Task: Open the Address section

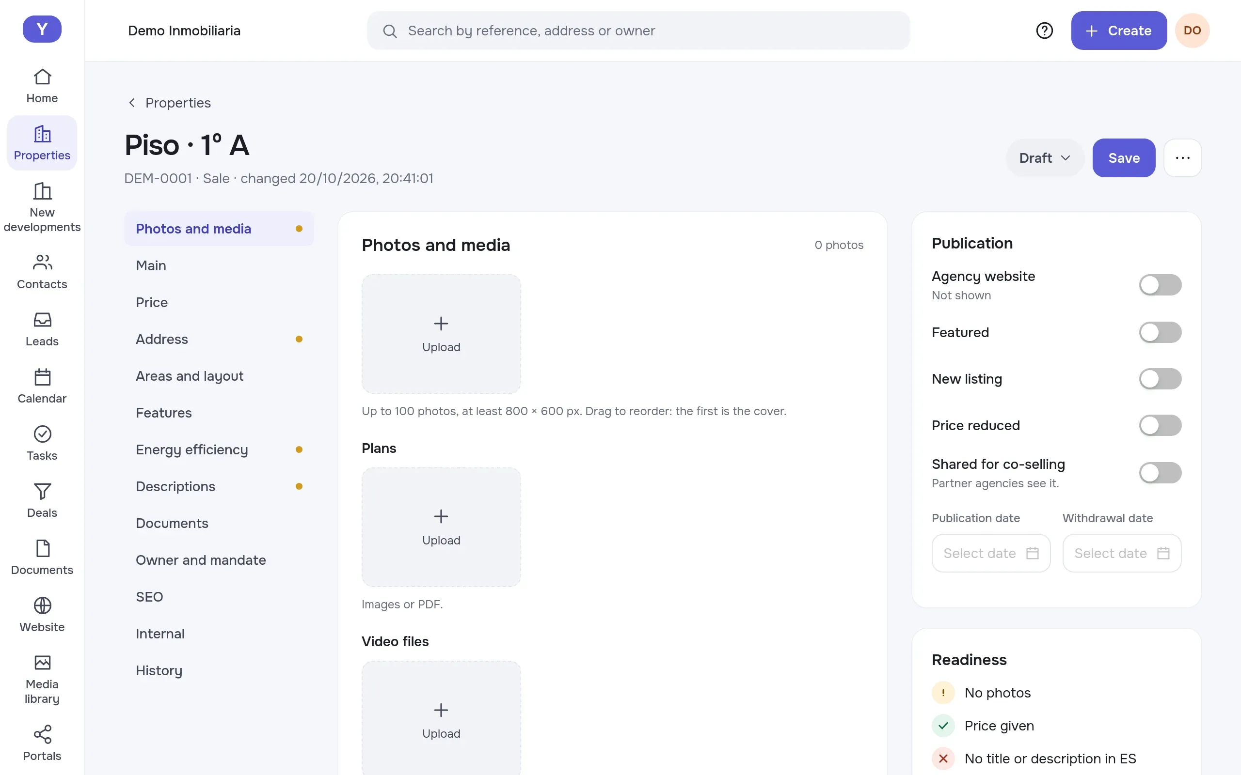Action: [219, 340]
